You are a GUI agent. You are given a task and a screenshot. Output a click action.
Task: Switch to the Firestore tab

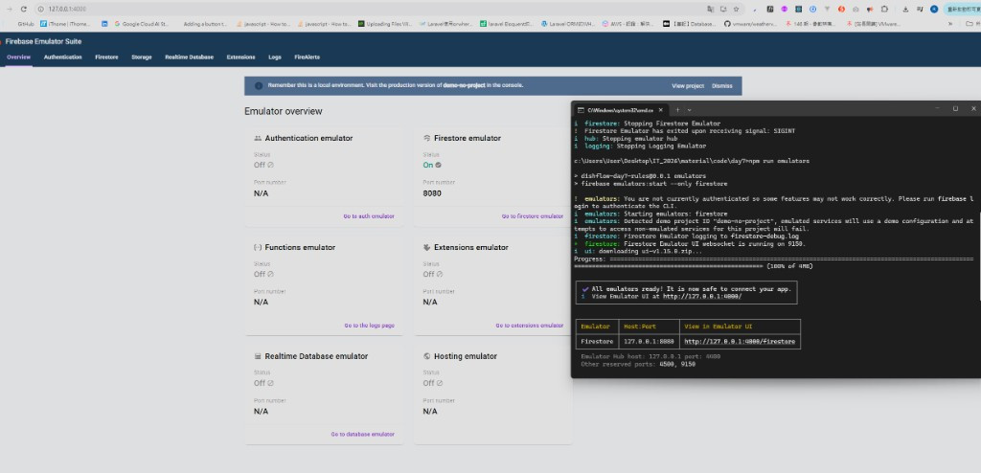pos(106,56)
